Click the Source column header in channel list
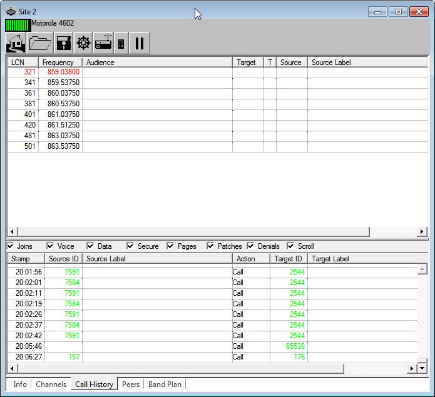 tap(292, 63)
